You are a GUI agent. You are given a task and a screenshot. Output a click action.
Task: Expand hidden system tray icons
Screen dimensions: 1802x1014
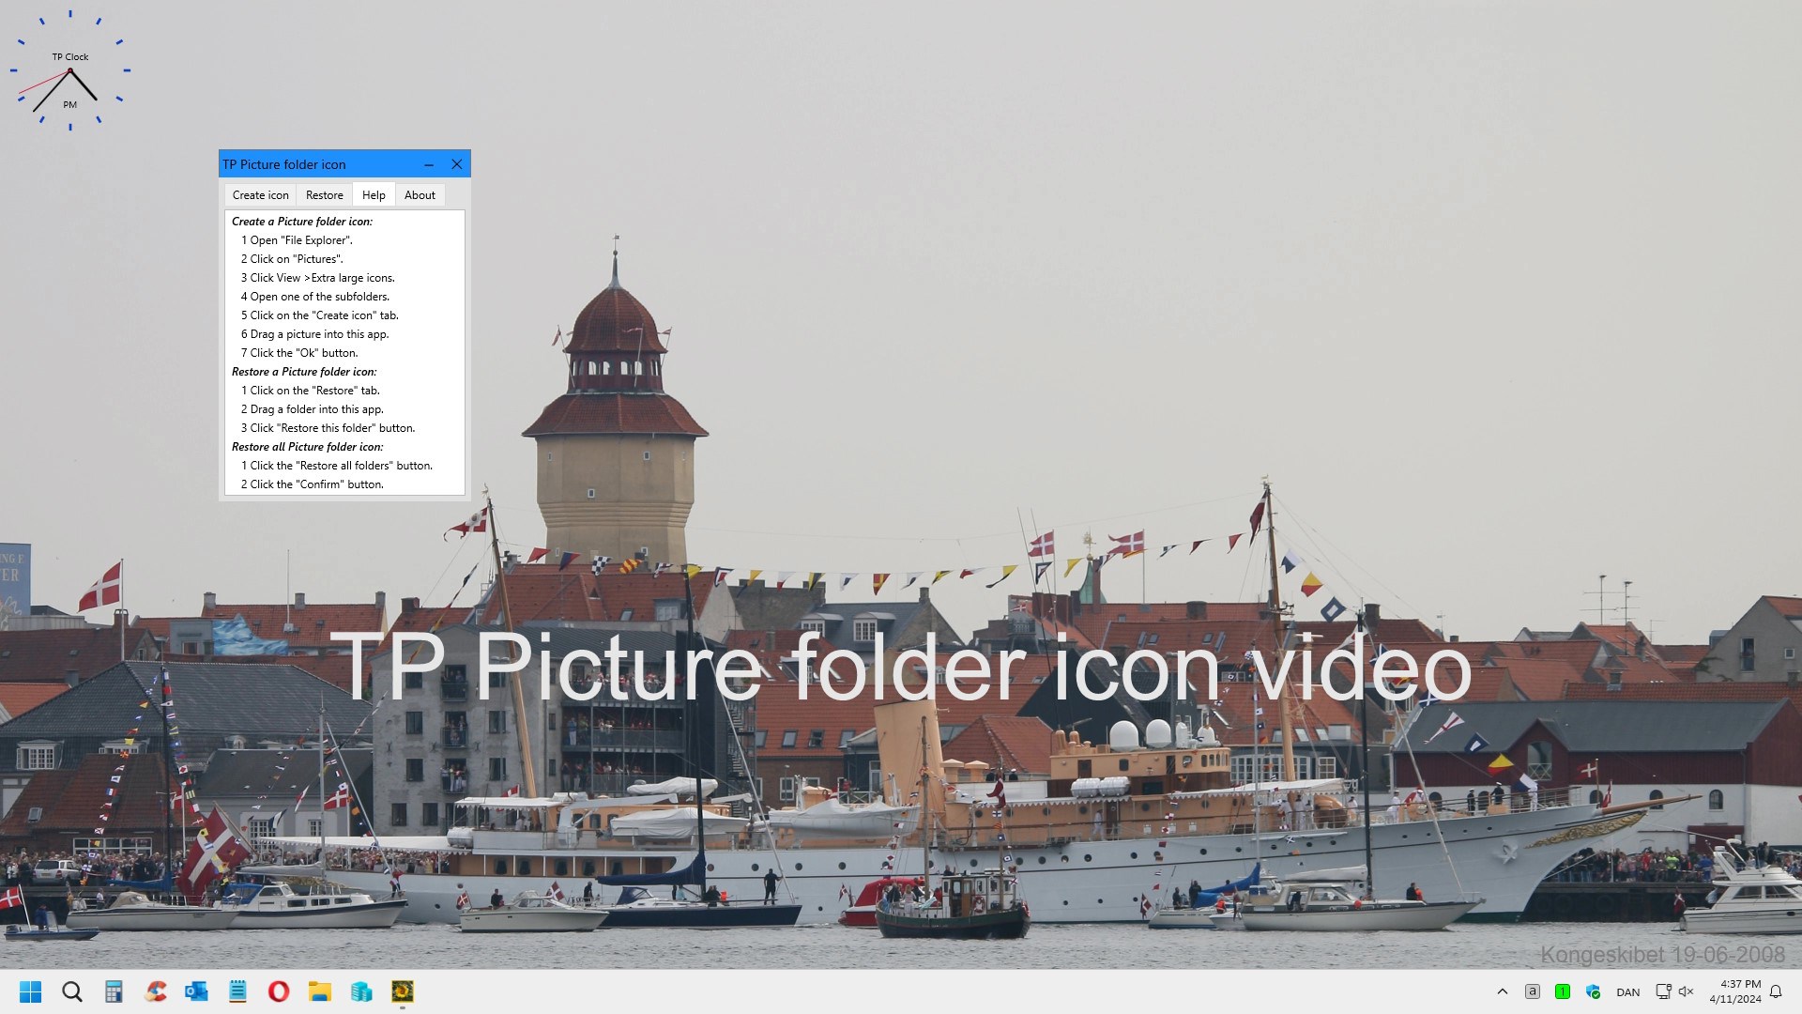pos(1503,991)
